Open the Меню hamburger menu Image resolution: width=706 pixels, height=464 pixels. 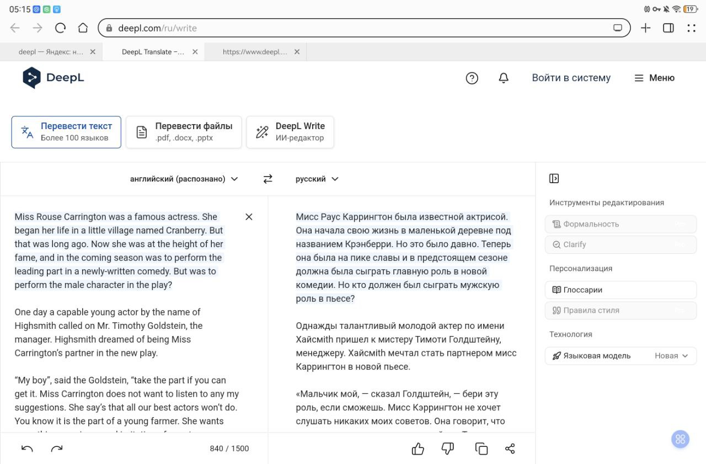point(654,78)
